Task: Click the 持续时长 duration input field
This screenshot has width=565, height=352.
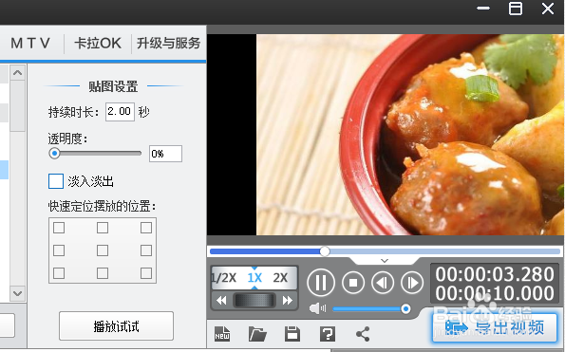Action: [x=120, y=112]
